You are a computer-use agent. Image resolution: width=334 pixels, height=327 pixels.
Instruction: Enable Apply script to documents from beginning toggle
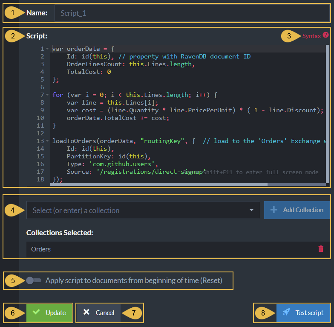click(33, 280)
